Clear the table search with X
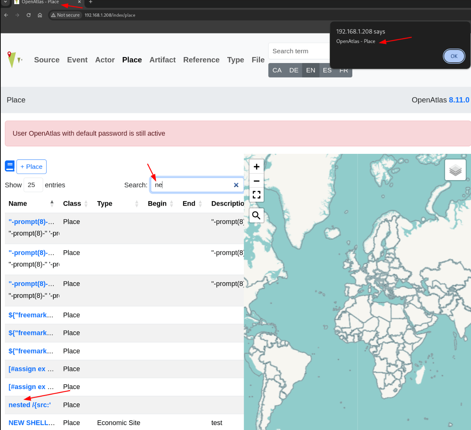Image resolution: width=471 pixels, height=430 pixels. (236, 185)
